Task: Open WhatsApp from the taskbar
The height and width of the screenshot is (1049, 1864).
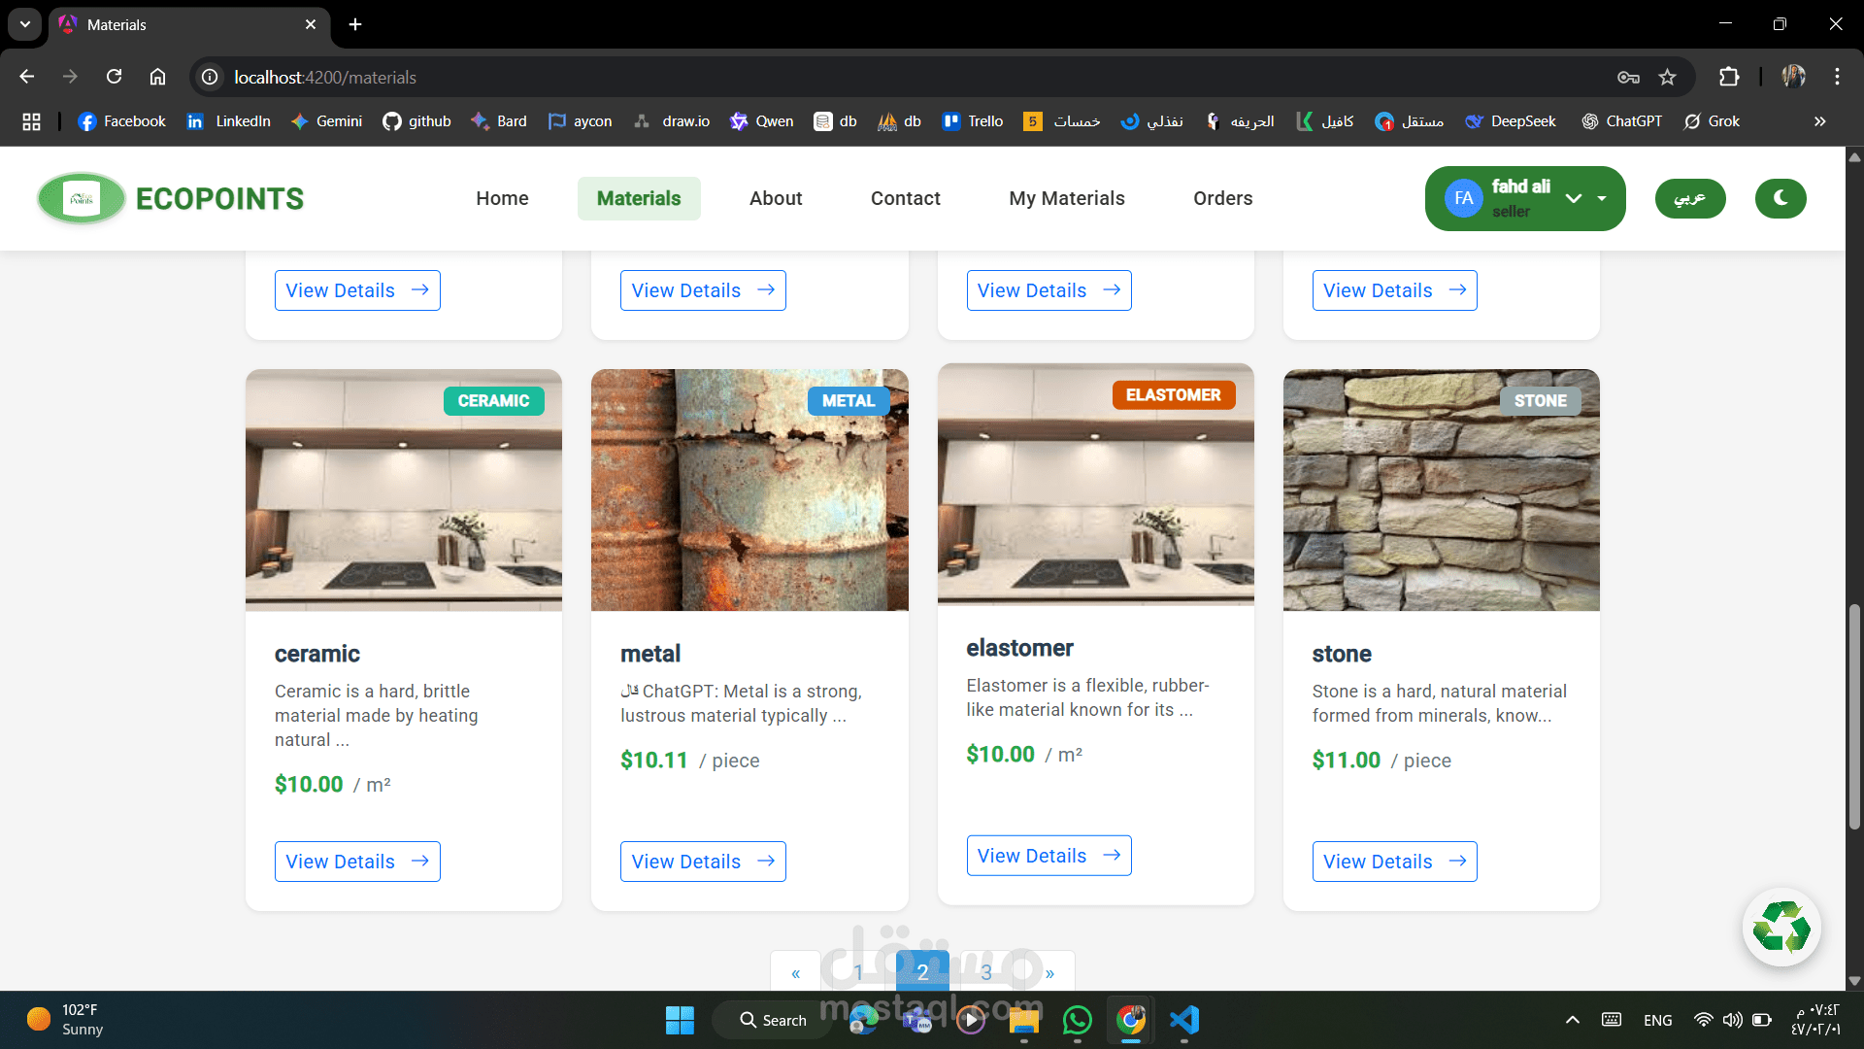Action: tap(1078, 1020)
